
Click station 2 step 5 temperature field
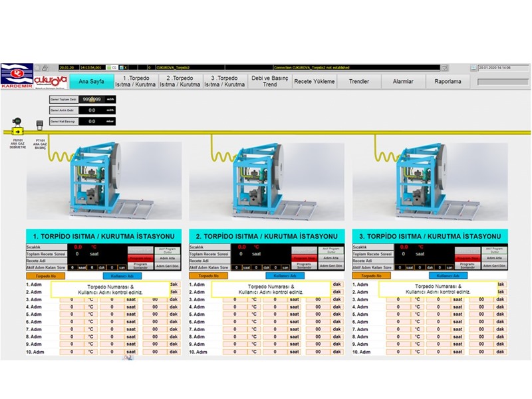coord(235,314)
